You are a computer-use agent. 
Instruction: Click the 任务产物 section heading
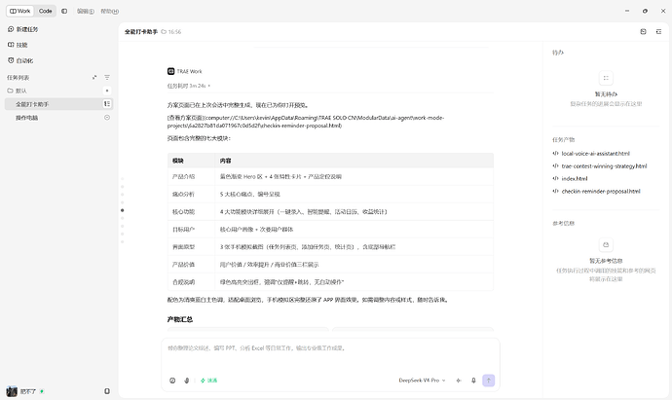(x=563, y=139)
